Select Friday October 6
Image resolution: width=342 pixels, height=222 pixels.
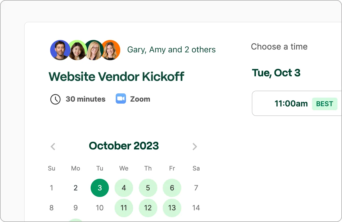[172, 188]
